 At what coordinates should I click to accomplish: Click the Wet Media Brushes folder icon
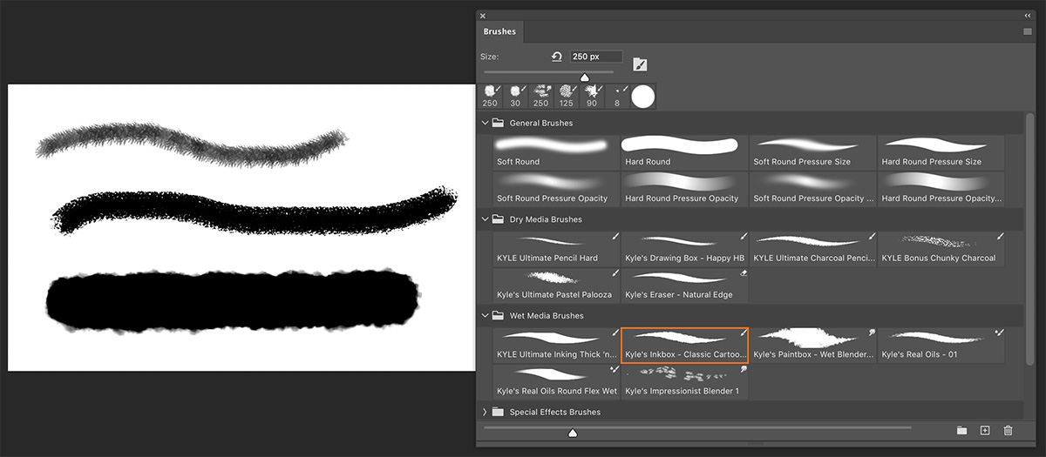tap(499, 316)
